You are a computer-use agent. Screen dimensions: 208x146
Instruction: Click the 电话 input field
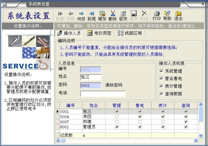click(x=103, y=94)
